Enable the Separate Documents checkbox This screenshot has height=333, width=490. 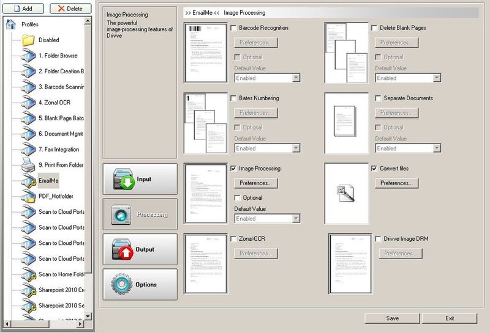pos(378,98)
